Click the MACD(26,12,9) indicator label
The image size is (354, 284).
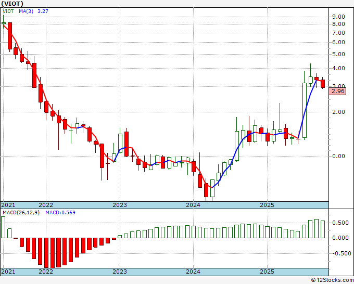pos(21,213)
